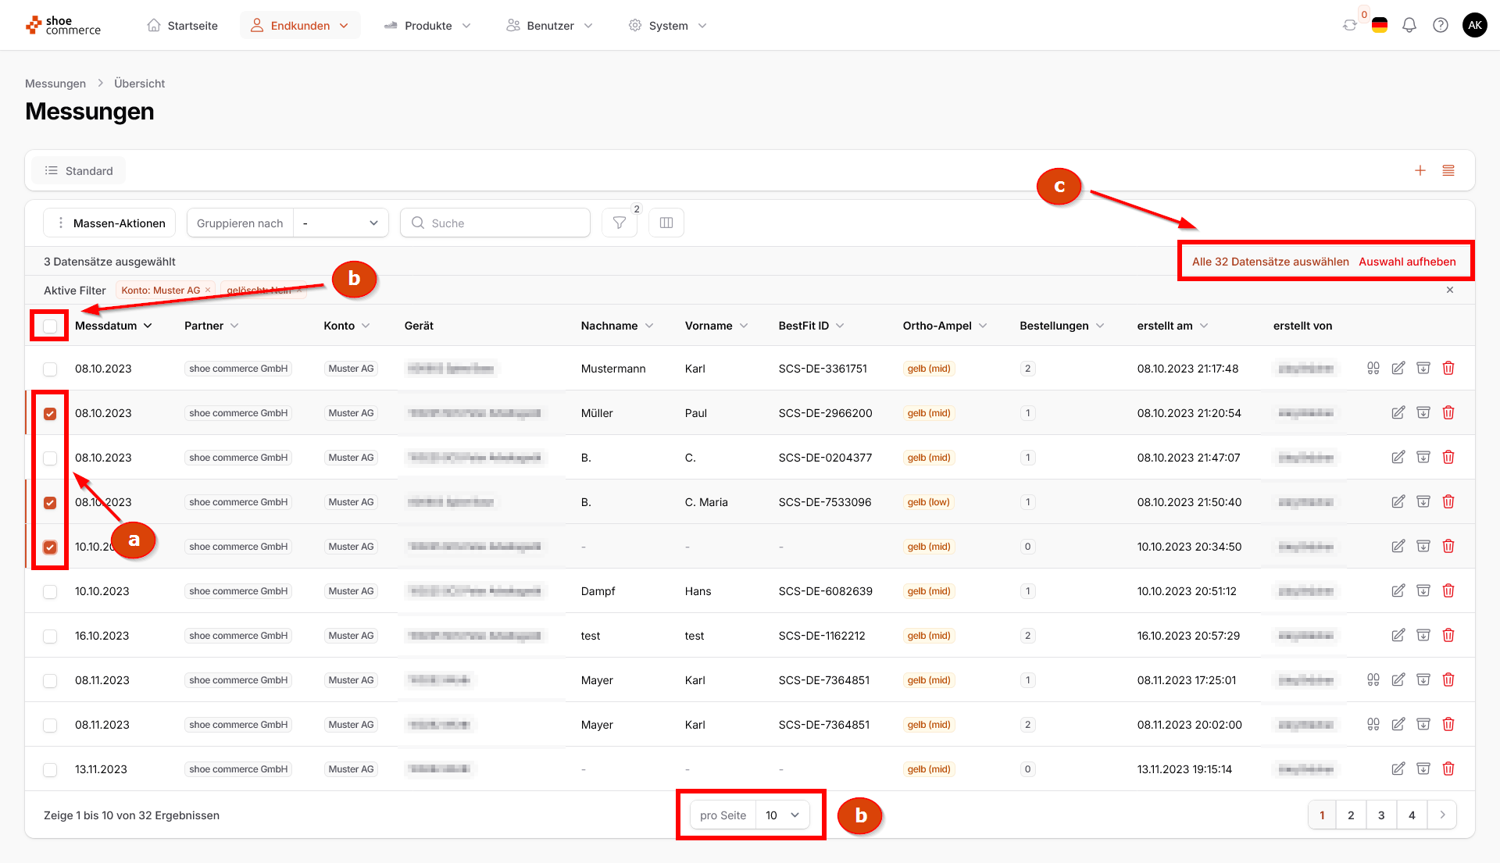Click the red plus add icon
This screenshot has width=1500, height=863.
click(x=1420, y=171)
